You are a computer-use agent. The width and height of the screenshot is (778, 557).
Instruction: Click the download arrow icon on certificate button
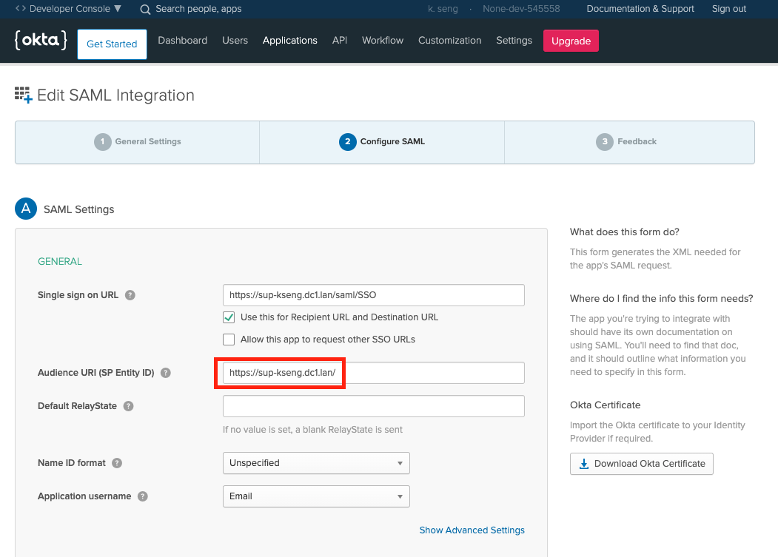pos(584,464)
